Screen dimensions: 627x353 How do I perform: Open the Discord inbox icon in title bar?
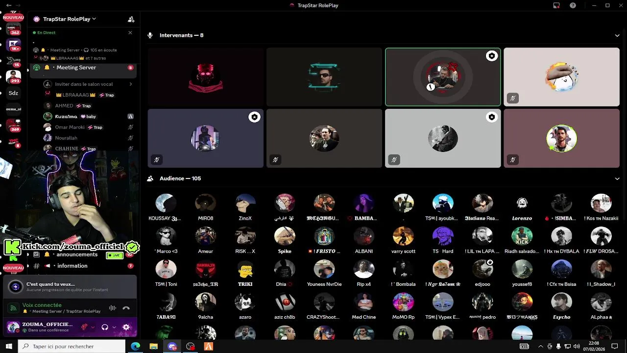click(556, 5)
